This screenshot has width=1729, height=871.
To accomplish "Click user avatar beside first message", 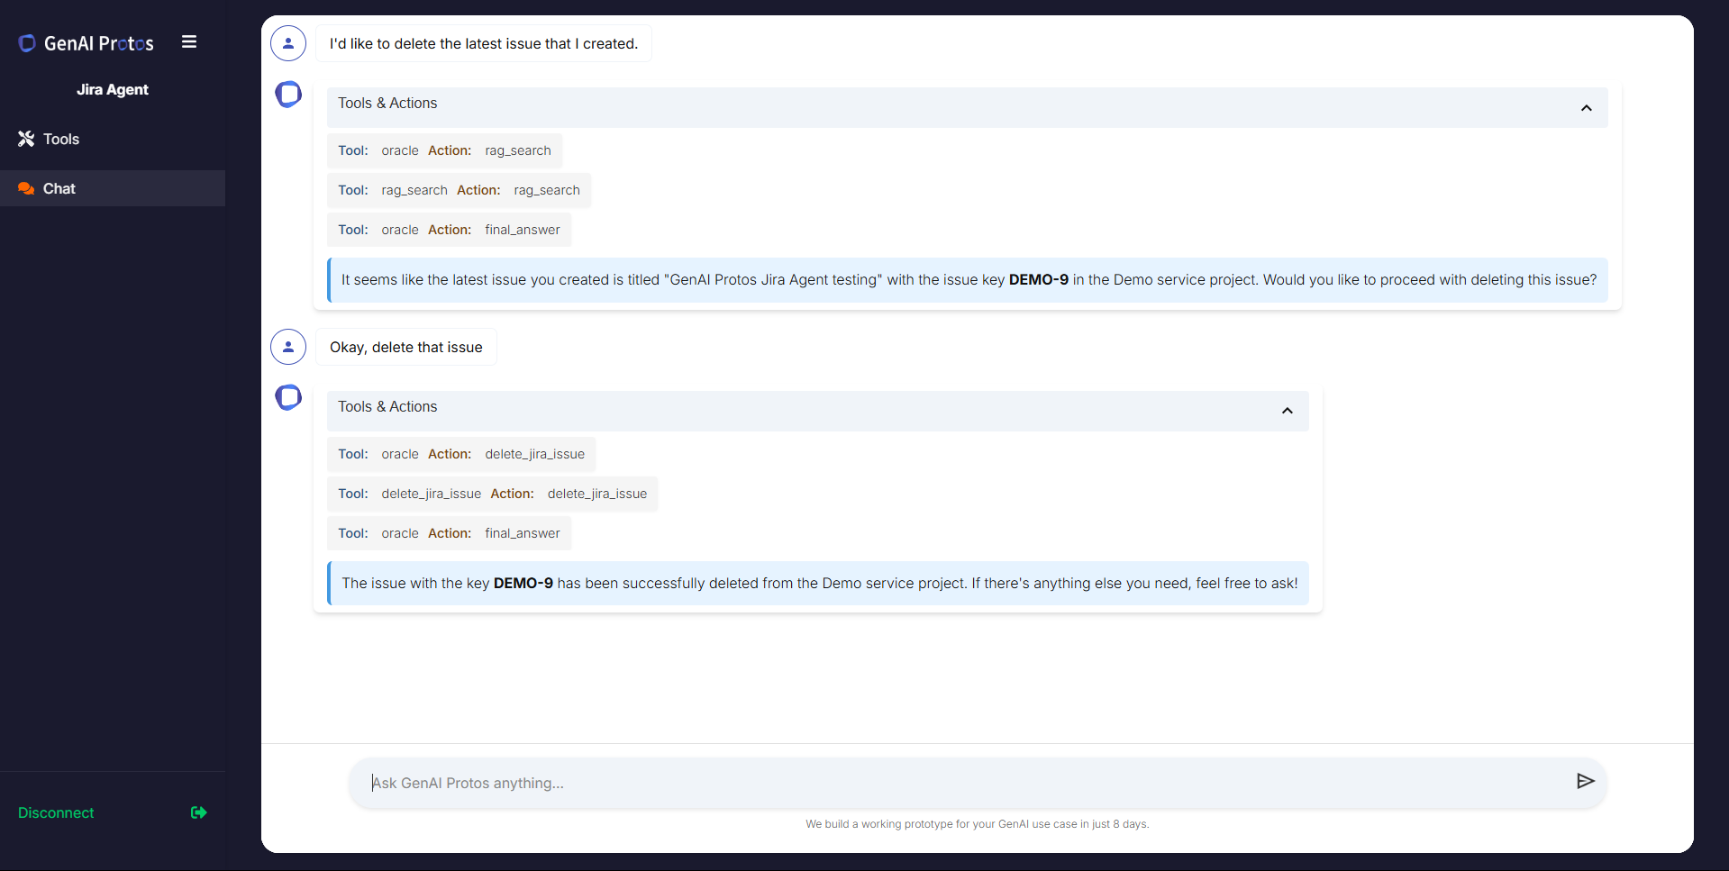I will coord(288,43).
